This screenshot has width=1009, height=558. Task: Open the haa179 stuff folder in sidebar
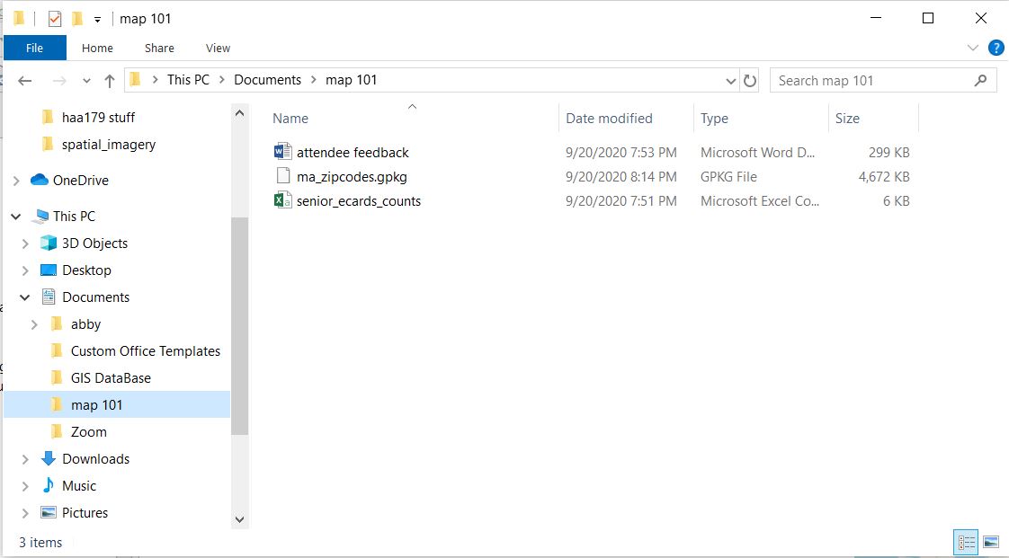98,117
